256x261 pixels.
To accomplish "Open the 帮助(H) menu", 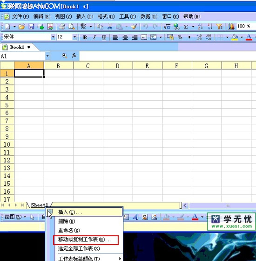I will click(x=192, y=17).
